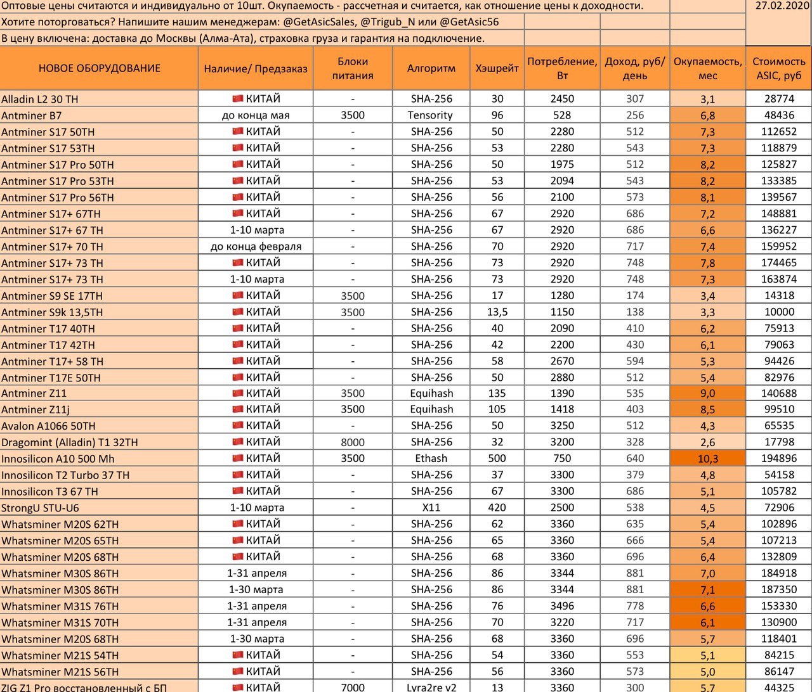The width and height of the screenshot is (812, 692).
Task: Click the China flag in Antminer S9k 13,5TH row
Action: coord(238,312)
